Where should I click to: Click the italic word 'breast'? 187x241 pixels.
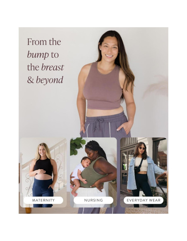point(53,67)
